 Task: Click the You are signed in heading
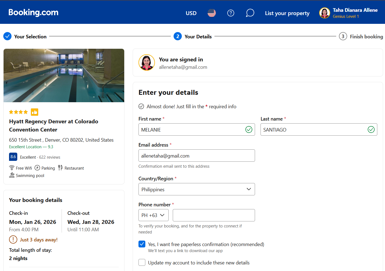(x=181, y=59)
